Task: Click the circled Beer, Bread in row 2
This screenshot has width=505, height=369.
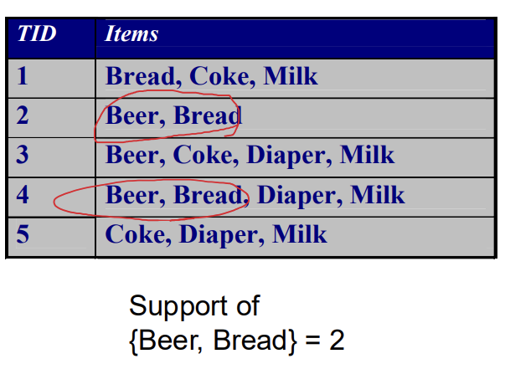Action: pyautogui.click(x=173, y=115)
